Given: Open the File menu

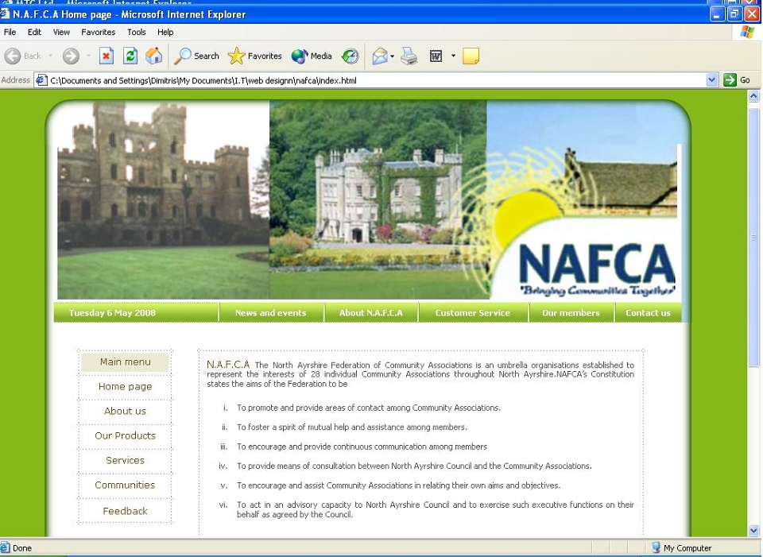Looking at the screenshot, I should coord(10,32).
